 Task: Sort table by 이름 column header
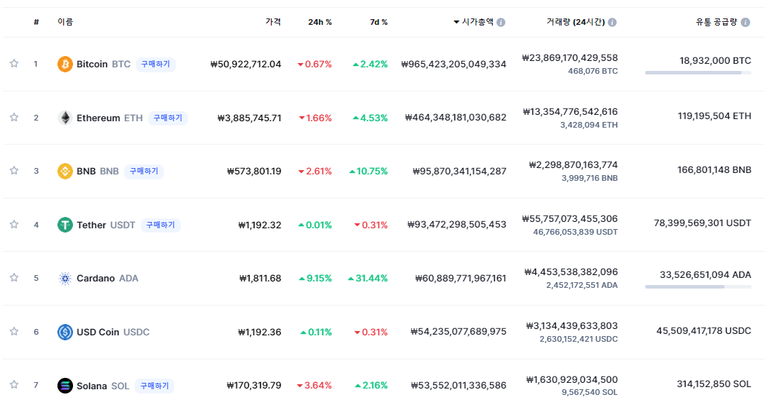tap(65, 22)
